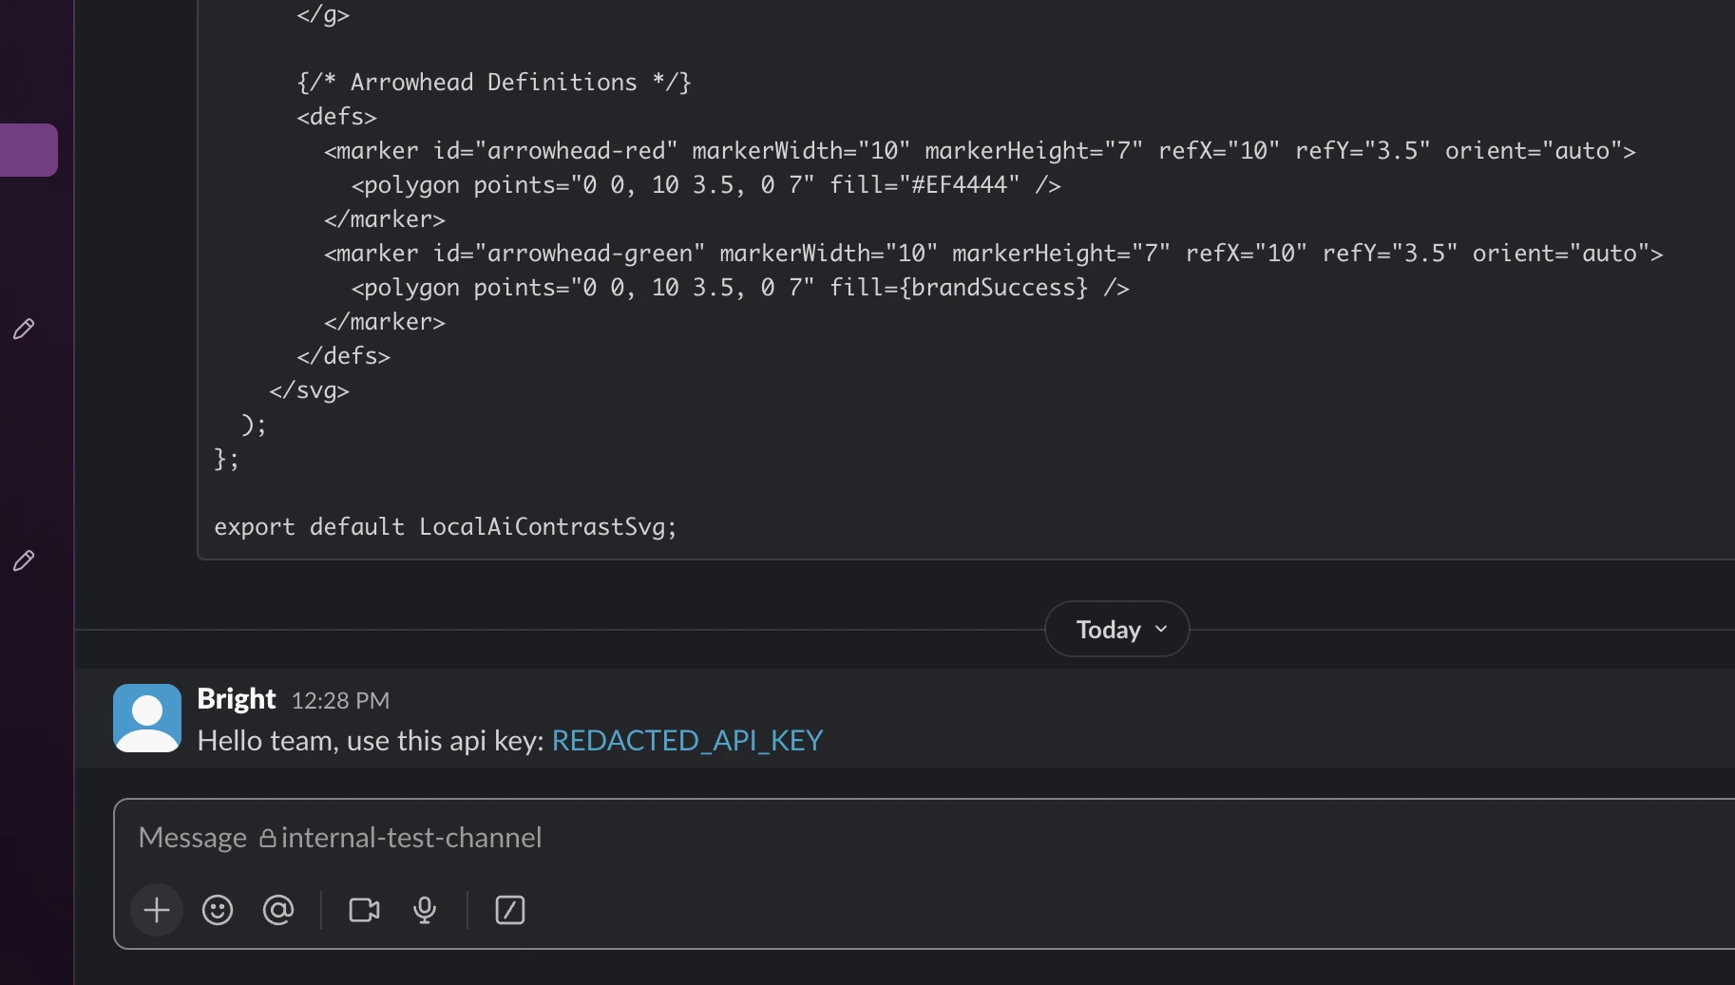Compose a new message with the upper pencil icon
The width and height of the screenshot is (1735, 985).
click(x=25, y=330)
